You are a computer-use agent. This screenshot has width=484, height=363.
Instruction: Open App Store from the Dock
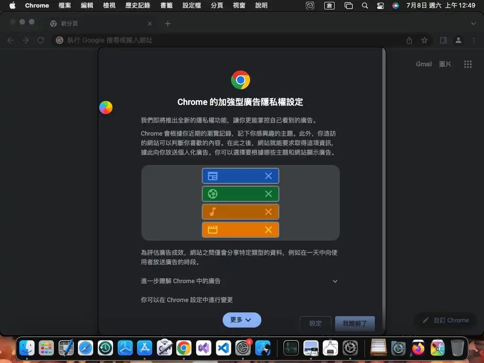coord(145,348)
